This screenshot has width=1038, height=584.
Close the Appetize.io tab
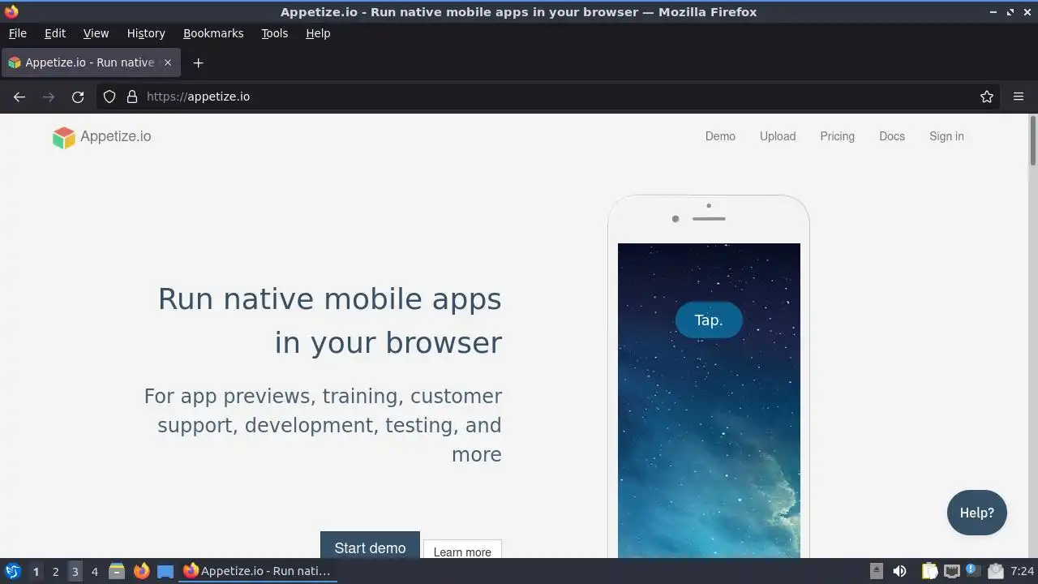click(168, 62)
